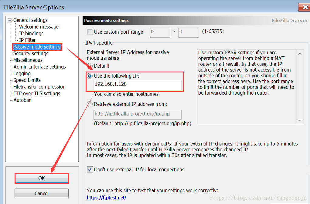Click the ip.filezilla-project.org URL field
This screenshot has height=204, width=310.
tap(138, 115)
